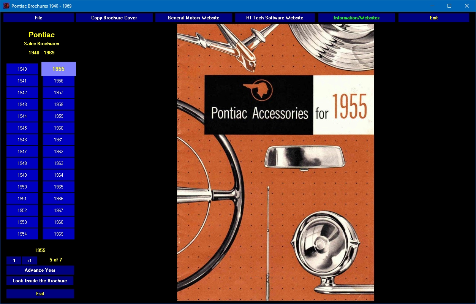Click the 'Sales Brochures' subtitle text
This screenshot has height=304, width=476.
pyautogui.click(x=41, y=44)
